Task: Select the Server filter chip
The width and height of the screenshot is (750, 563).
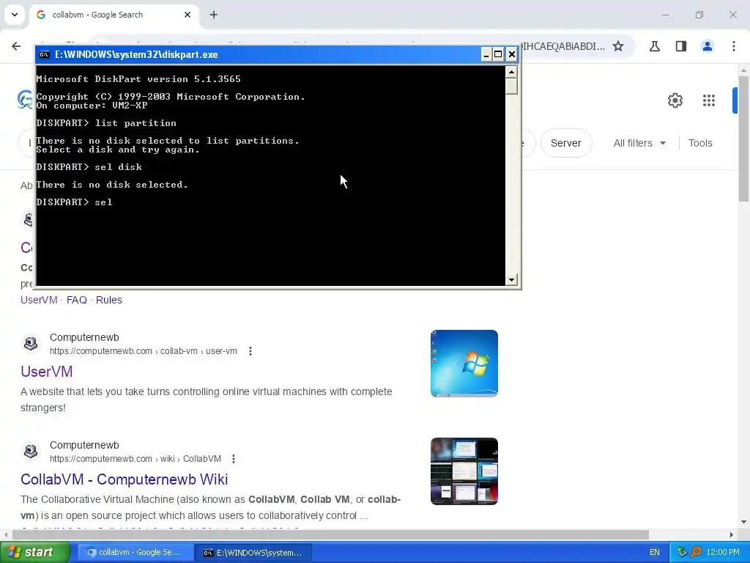Action: coord(566,143)
